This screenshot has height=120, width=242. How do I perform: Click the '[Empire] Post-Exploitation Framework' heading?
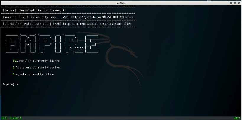click(x=34, y=10)
